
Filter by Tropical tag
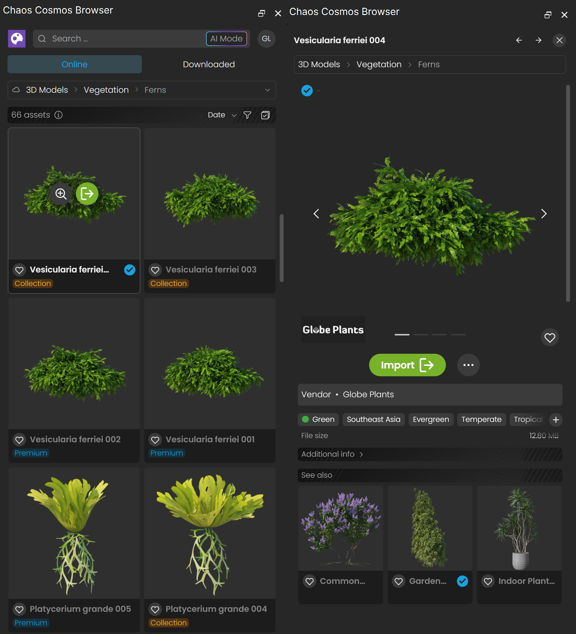point(528,420)
